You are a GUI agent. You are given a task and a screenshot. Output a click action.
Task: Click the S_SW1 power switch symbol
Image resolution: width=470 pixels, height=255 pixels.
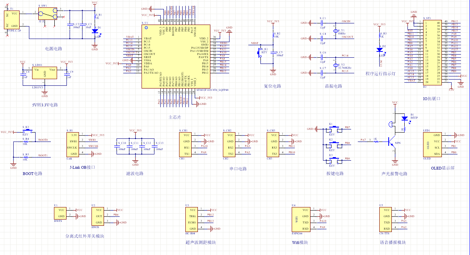[x=47, y=13]
